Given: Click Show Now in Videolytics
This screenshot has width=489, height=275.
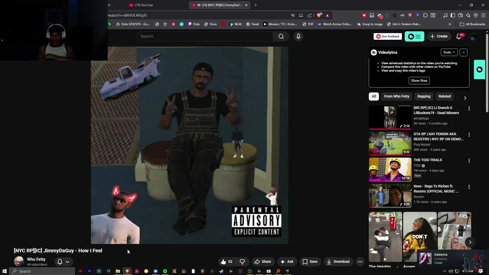Looking at the screenshot, I should click(x=419, y=81).
